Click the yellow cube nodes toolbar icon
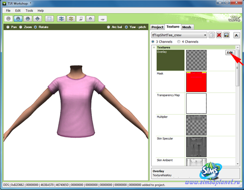This screenshot has width=244, height=190. [x=71, y=19]
